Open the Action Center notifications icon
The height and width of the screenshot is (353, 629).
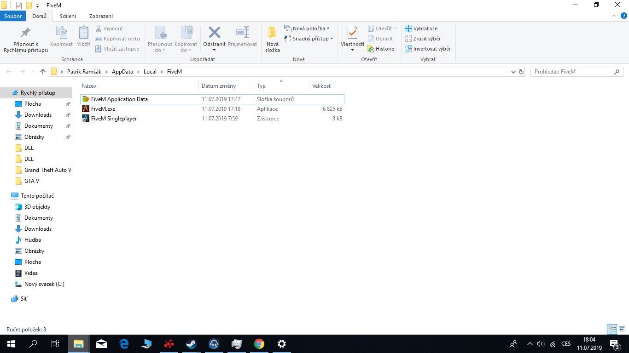[x=615, y=344]
